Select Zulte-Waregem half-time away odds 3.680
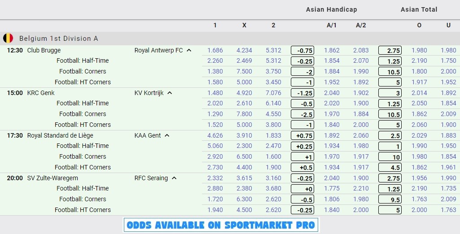Viewport: 460px width, 234px height. click(x=273, y=189)
